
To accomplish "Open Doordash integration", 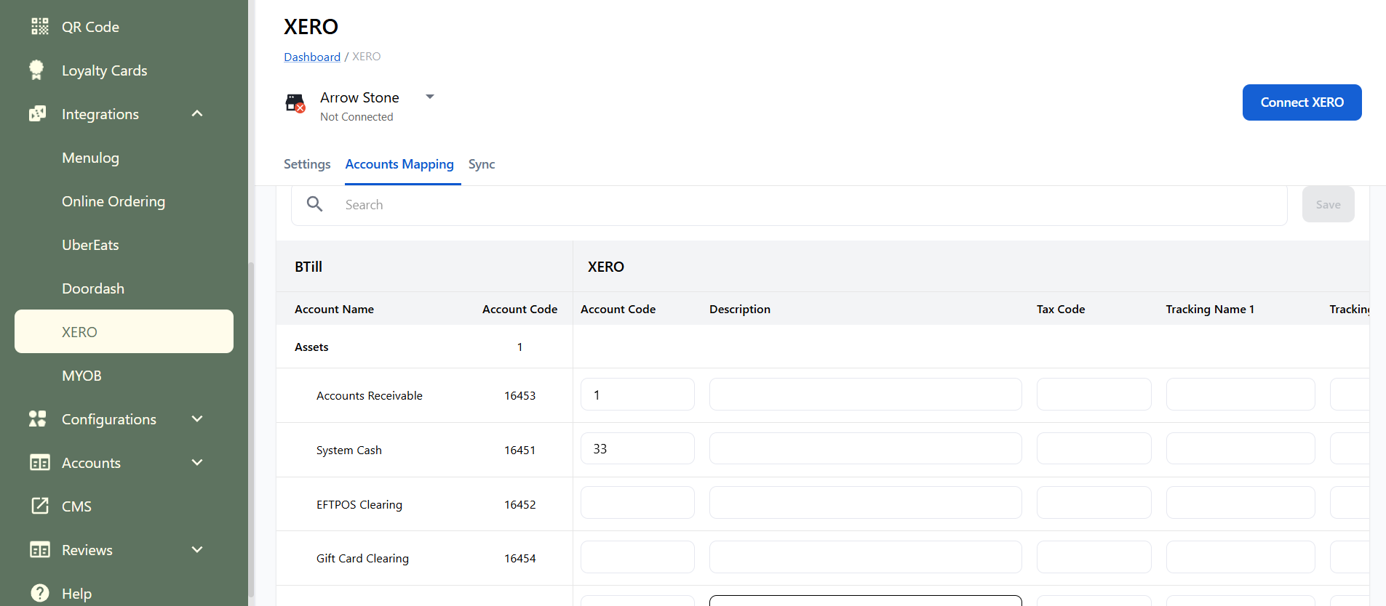I will 93,288.
